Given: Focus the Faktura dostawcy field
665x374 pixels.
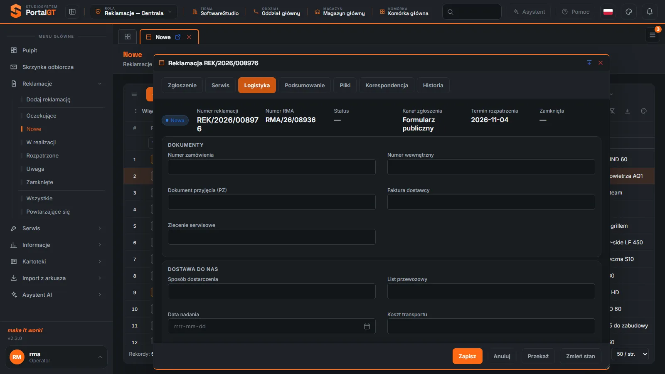Looking at the screenshot, I should 491,202.
